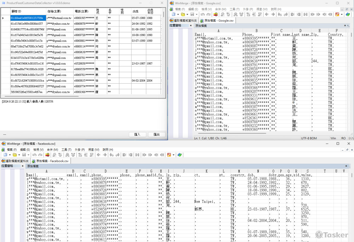Open WinMerge Options via yellow pencil icon
This screenshot has height=242, width=354.
coord(337,14)
